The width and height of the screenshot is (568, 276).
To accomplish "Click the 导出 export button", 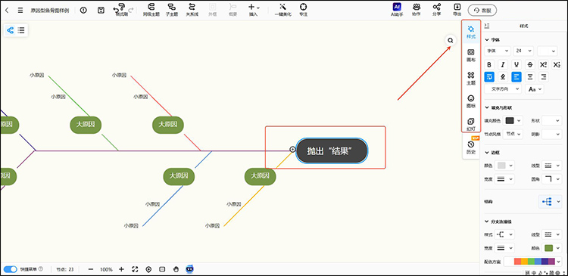I will (457, 10).
